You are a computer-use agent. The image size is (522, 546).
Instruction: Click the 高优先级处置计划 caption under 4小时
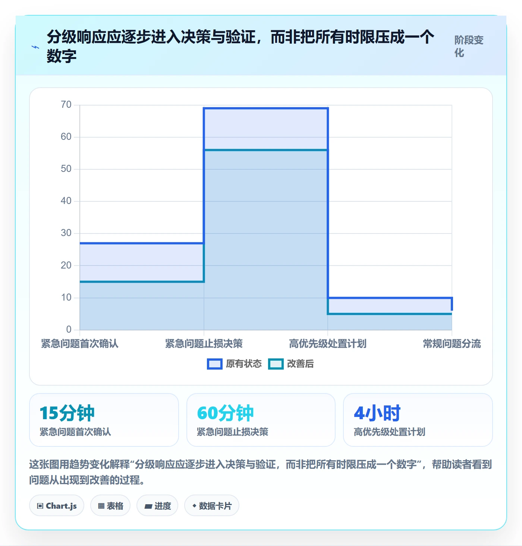pos(390,432)
